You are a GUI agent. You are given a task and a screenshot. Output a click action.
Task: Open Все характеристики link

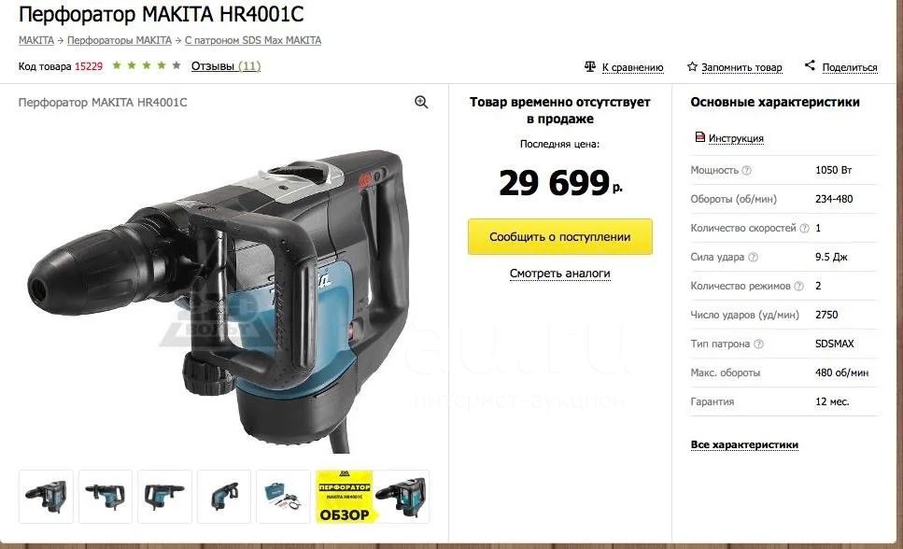pyautogui.click(x=744, y=444)
